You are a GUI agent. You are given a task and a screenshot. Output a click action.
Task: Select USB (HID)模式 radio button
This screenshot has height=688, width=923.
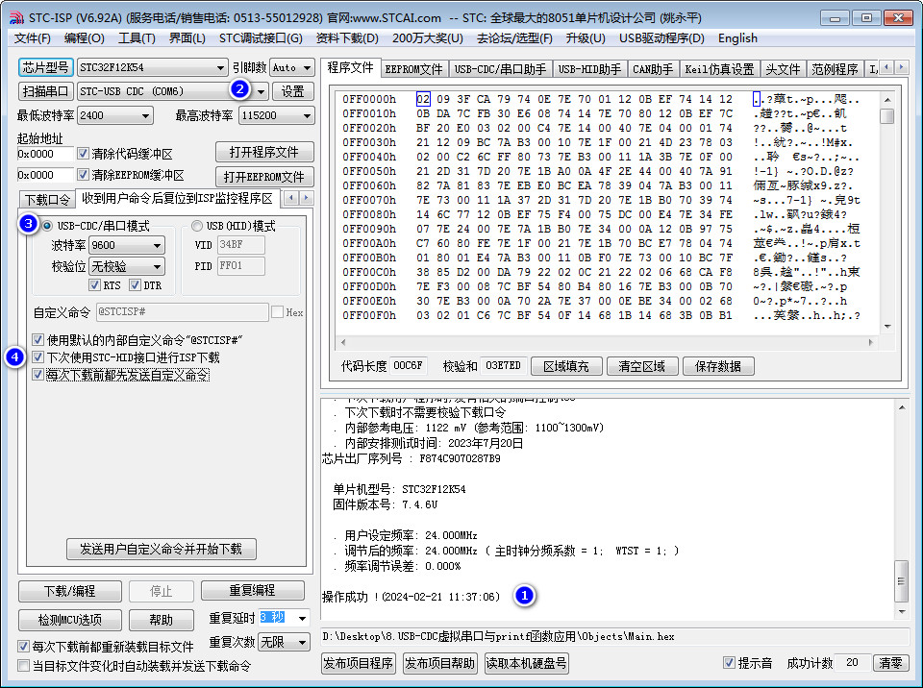197,226
